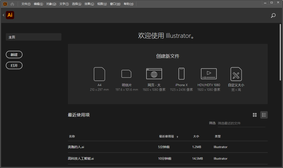Sort by the 大小 column header
The width and height of the screenshot is (283, 168).
coord(196,136)
